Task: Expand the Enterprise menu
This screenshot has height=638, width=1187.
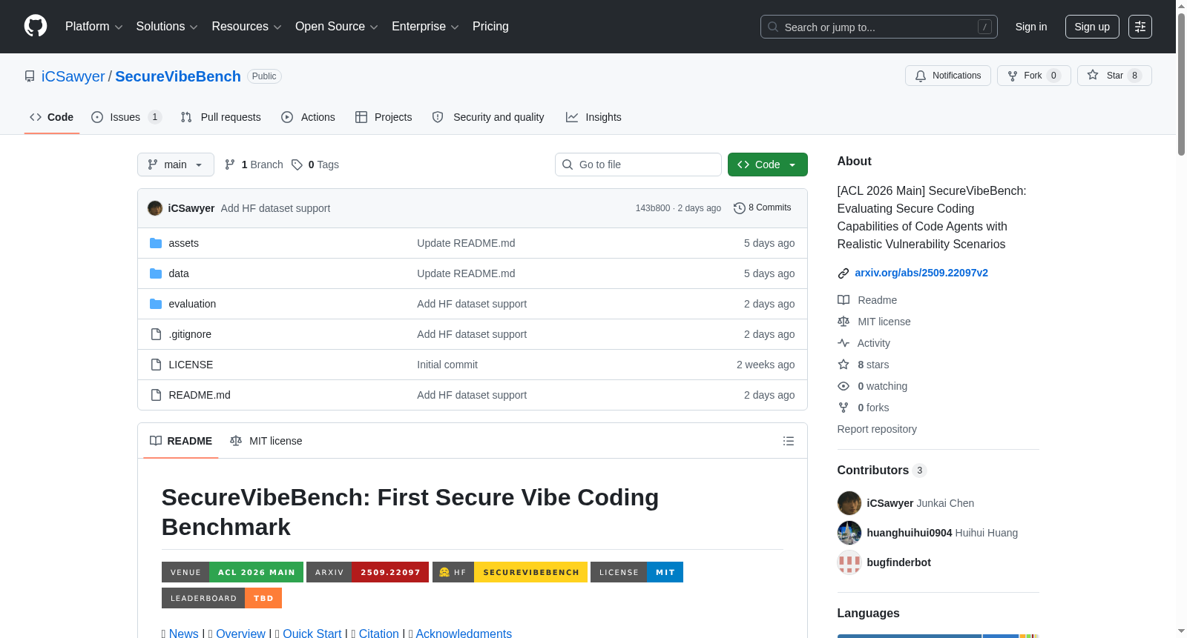Action: pyautogui.click(x=425, y=27)
